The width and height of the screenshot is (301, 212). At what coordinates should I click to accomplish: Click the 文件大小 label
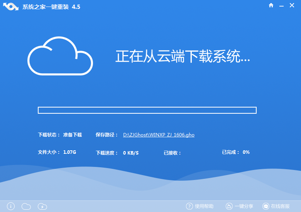pyautogui.click(x=49, y=152)
